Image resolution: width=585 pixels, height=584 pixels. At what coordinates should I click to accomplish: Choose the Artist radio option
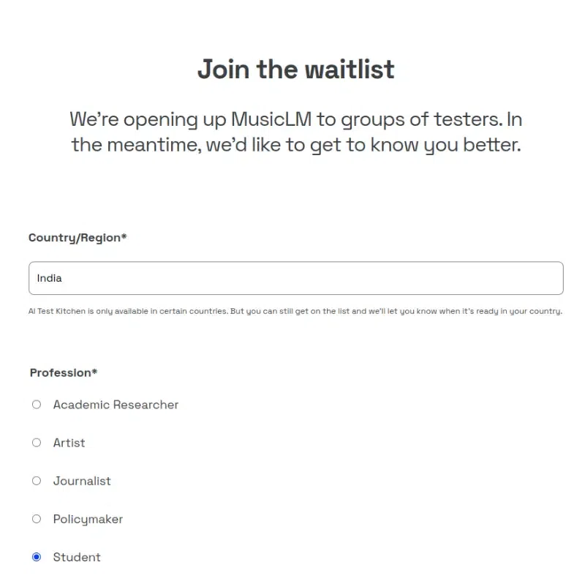(37, 443)
